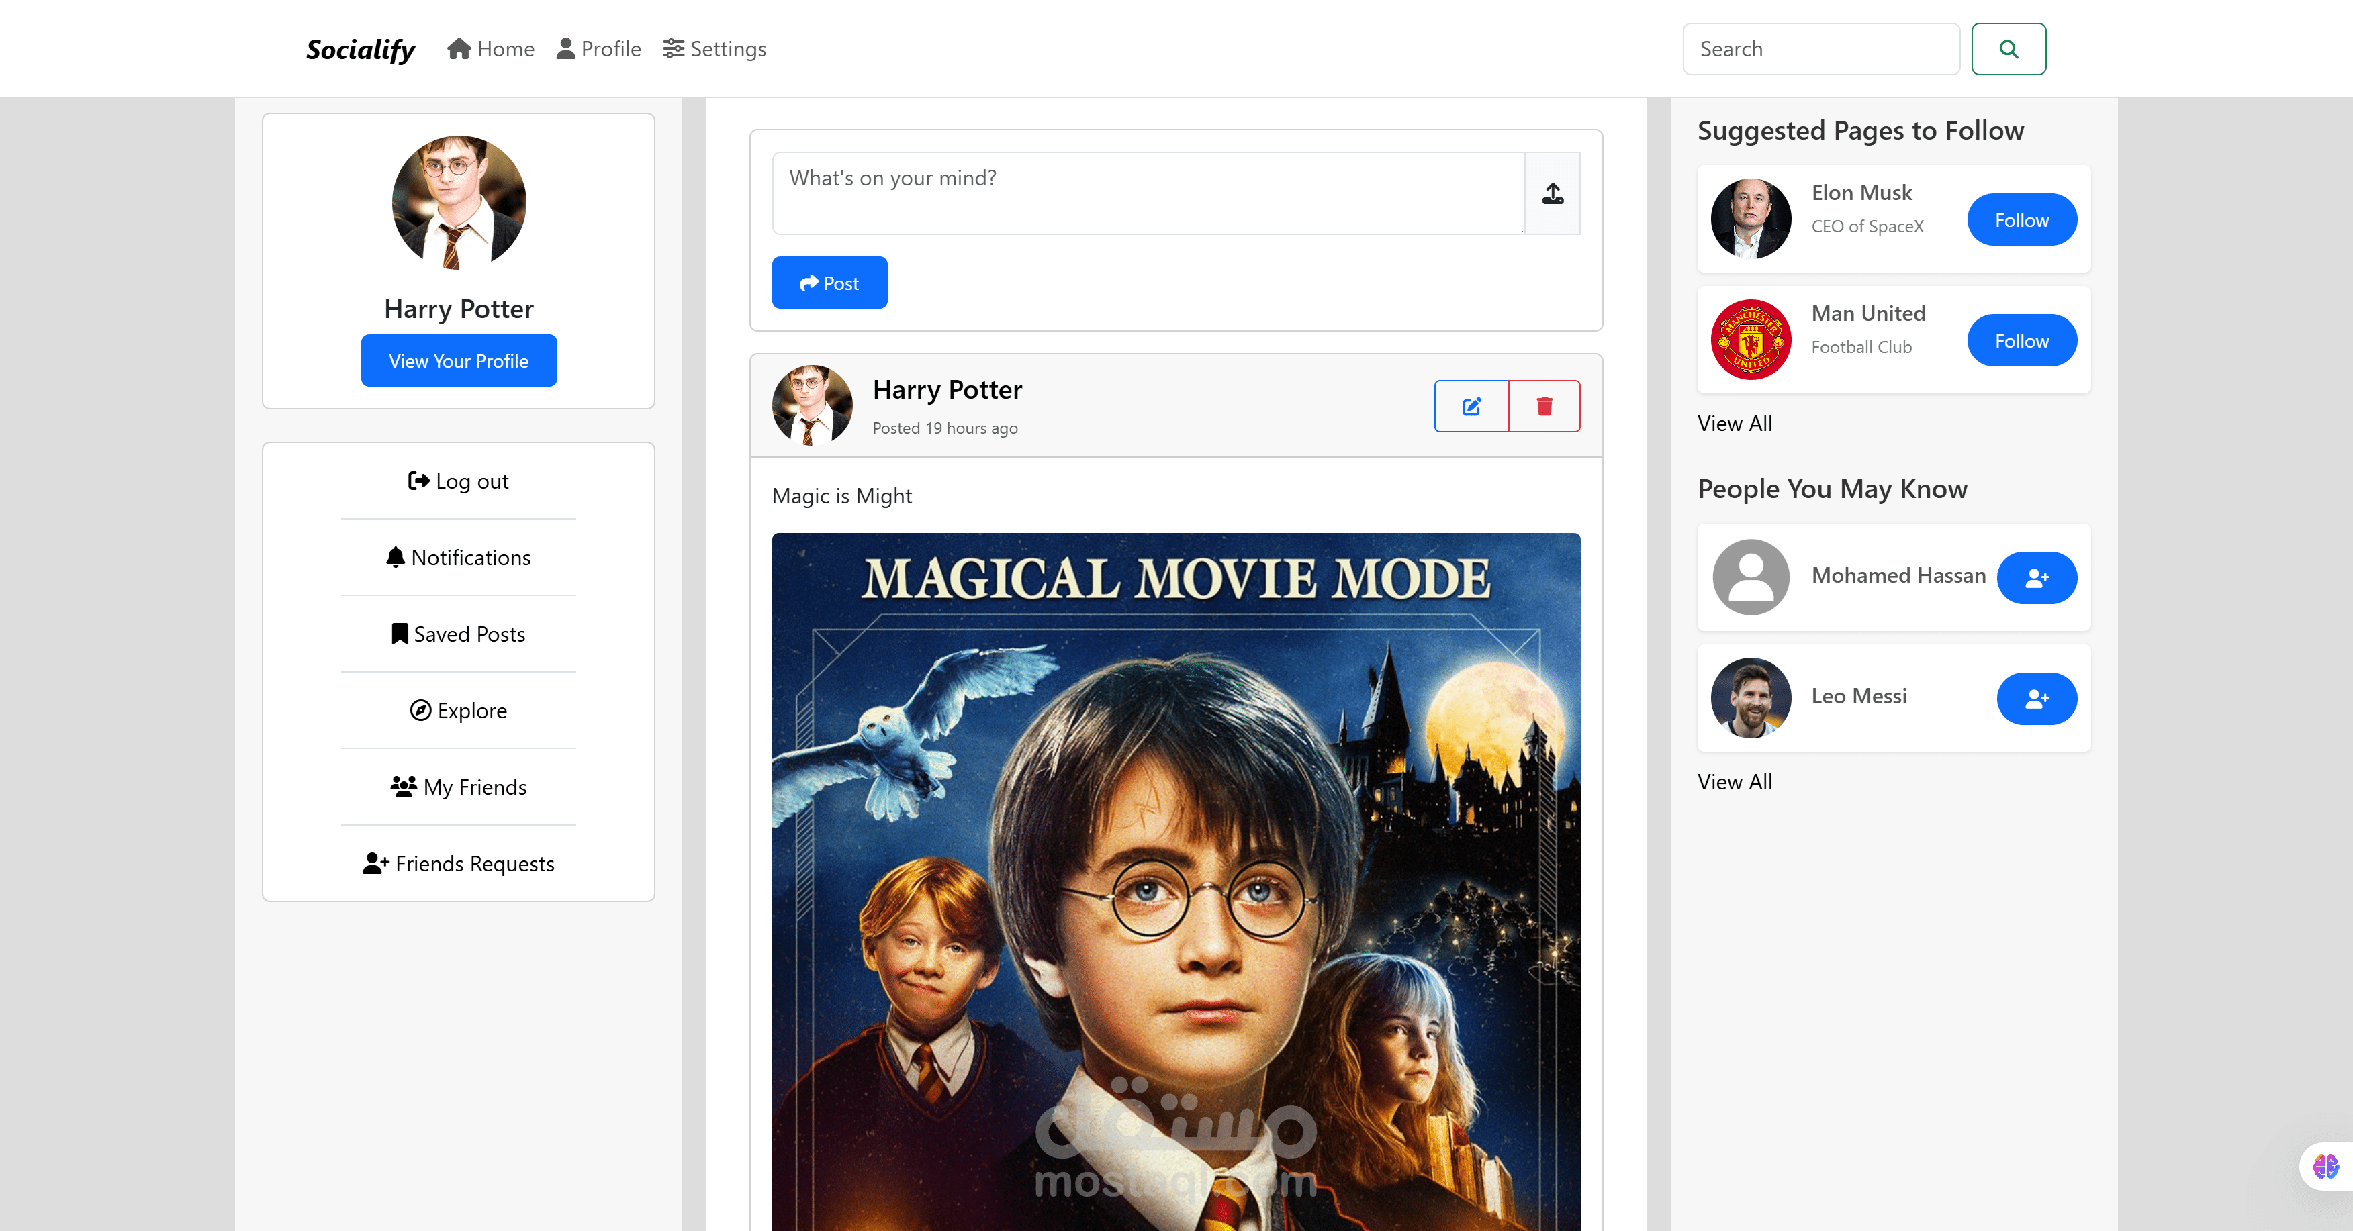Select the edit pencil icon on Harry Potter's post
Image resolution: width=2353 pixels, height=1231 pixels.
click(1471, 405)
